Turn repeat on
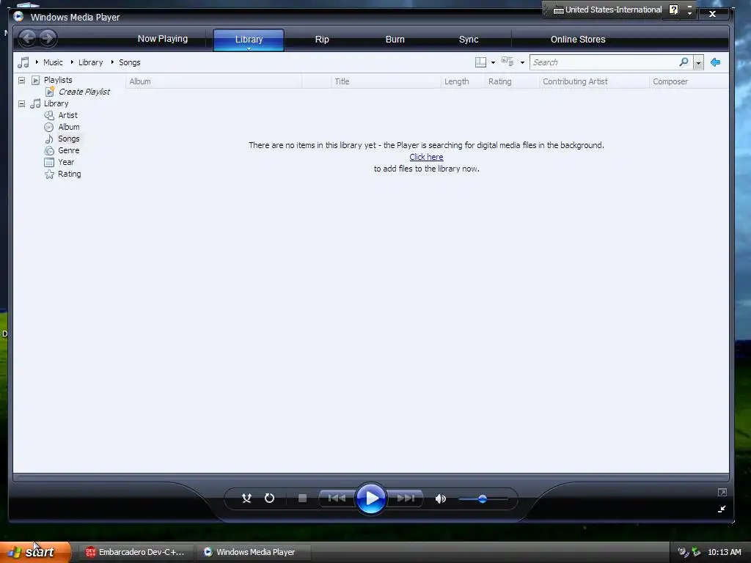The image size is (751, 563). 270,498
